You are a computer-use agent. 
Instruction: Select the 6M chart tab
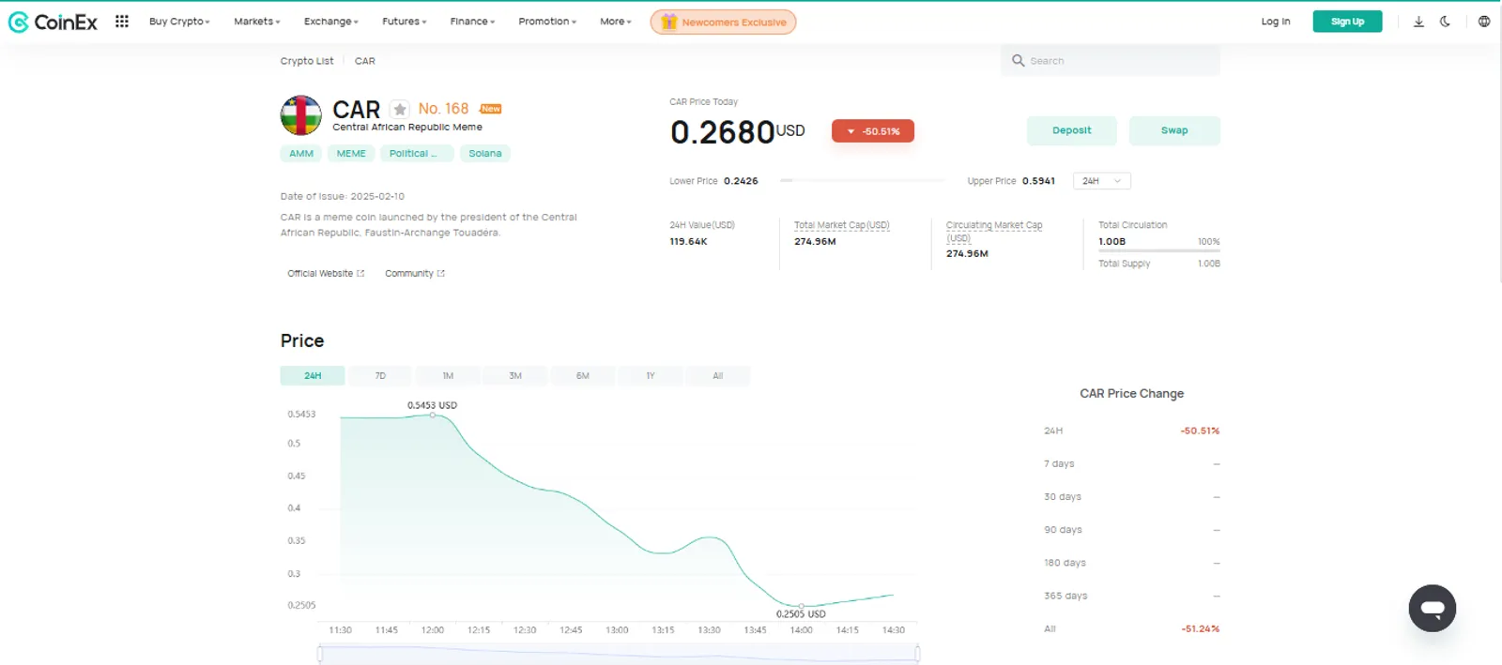(583, 376)
